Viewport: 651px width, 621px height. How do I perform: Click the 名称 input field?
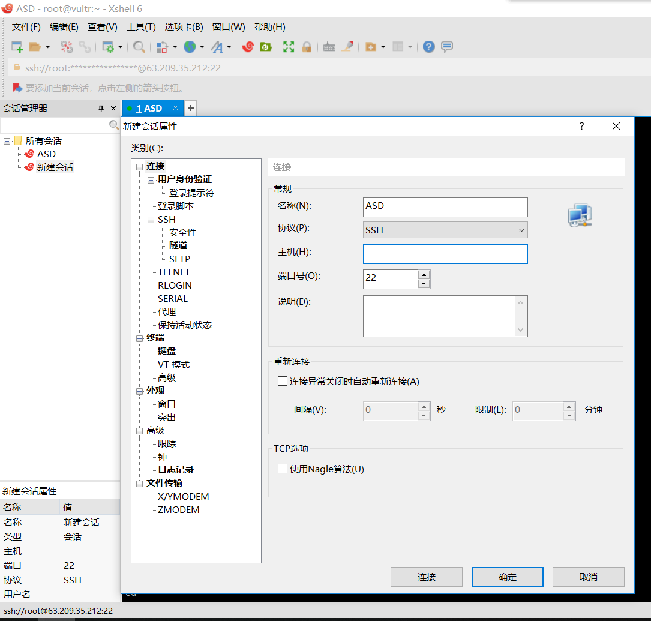pos(445,207)
